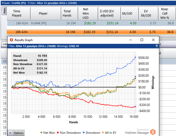Click the 8 000 x-axis hands label
This screenshot has width=176, height=136.
72,117
